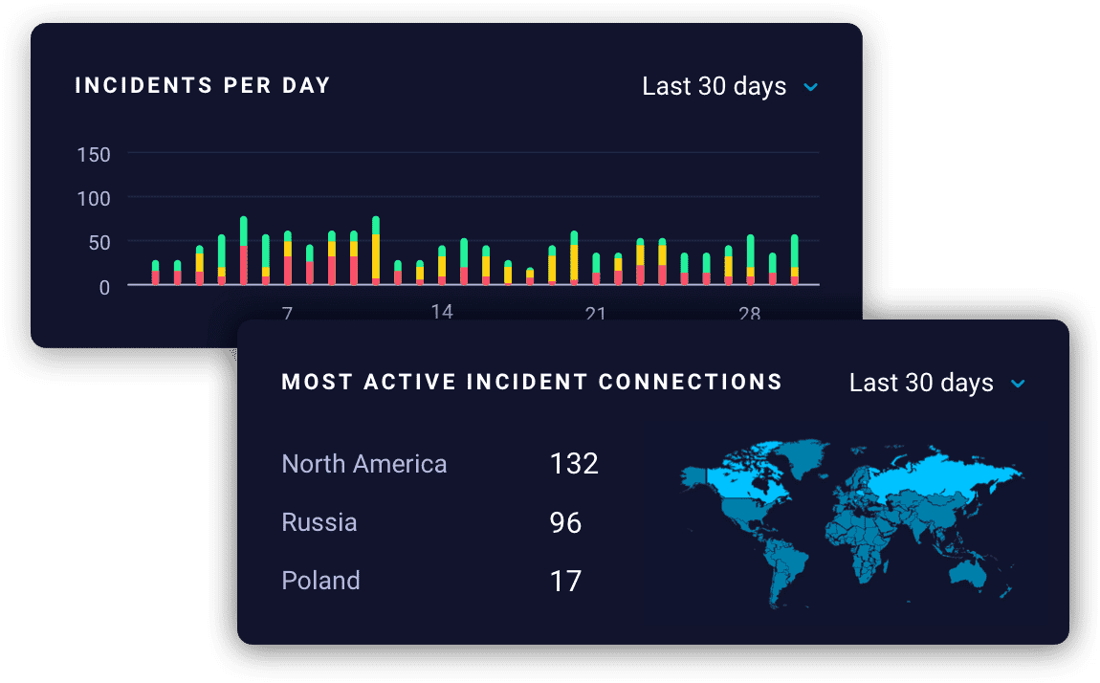
Task: Select the Russia connection row
Action: pyautogui.click(x=319, y=523)
